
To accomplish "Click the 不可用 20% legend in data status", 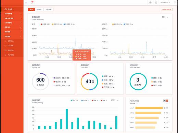I will tap(108, 87).
